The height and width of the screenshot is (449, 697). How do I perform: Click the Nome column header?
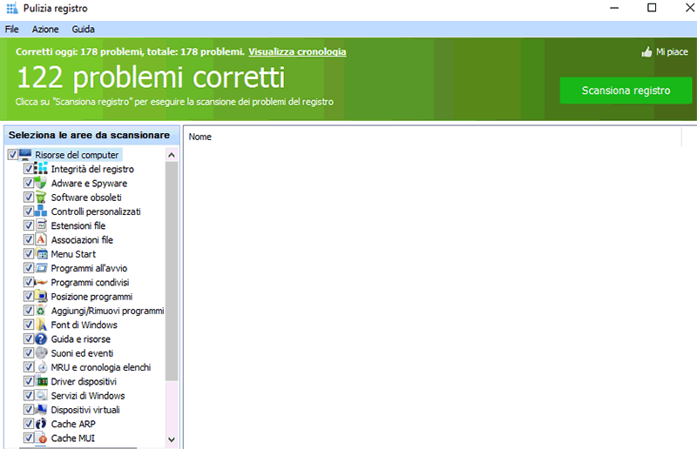point(200,137)
